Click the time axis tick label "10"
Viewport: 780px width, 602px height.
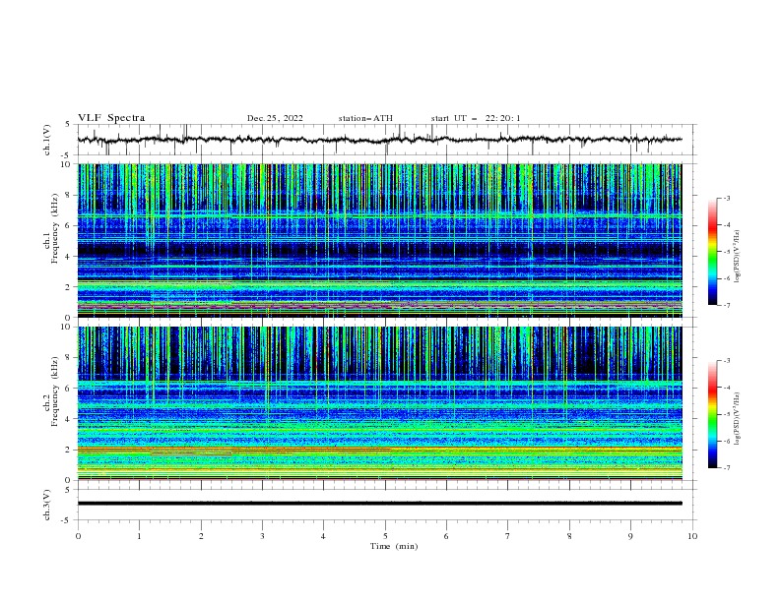tap(692, 536)
